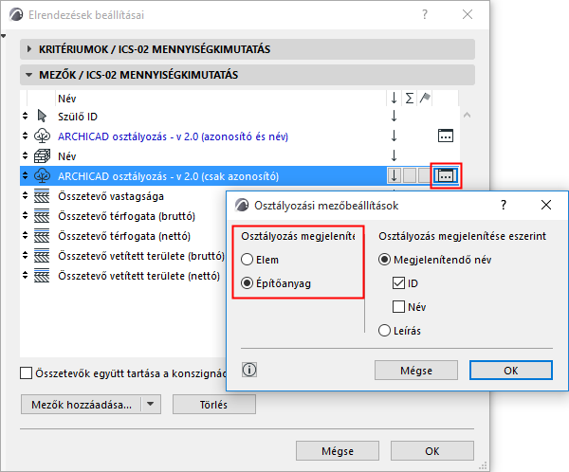Click the hatch icon of Összetevő vastagsága
This screenshot has width=569, height=472.
(42, 196)
